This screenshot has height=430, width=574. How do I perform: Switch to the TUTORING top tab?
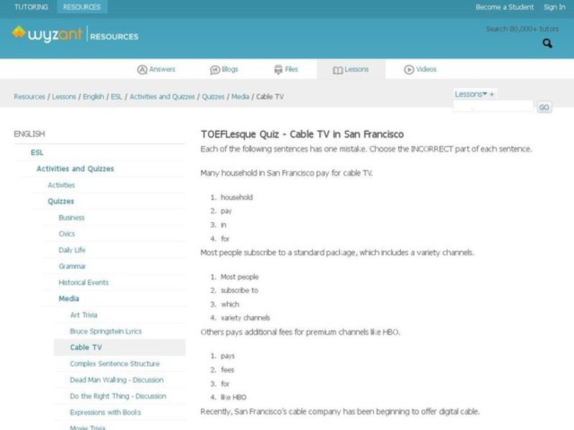pyautogui.click(x=32, y=7)
